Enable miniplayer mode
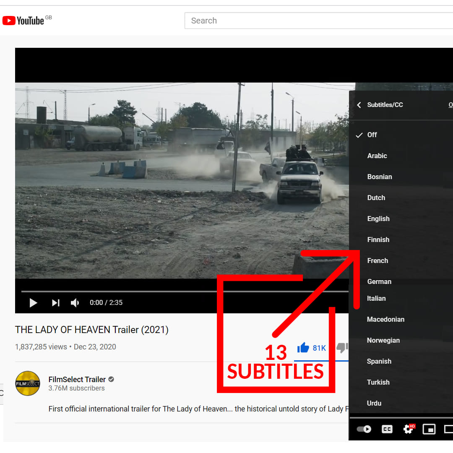 [429, 429]
